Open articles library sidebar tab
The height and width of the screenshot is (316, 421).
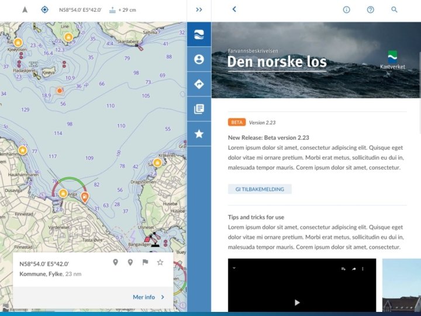click(199, 109)
